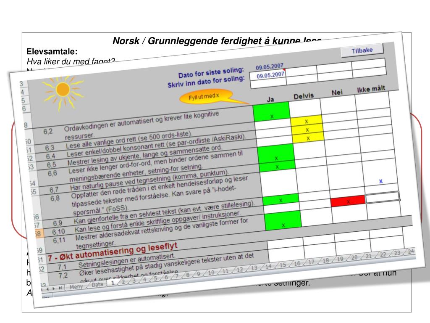Switch to sheet tab 10
The height and width of the screenshot is (323, 430).
pos(211,273)
